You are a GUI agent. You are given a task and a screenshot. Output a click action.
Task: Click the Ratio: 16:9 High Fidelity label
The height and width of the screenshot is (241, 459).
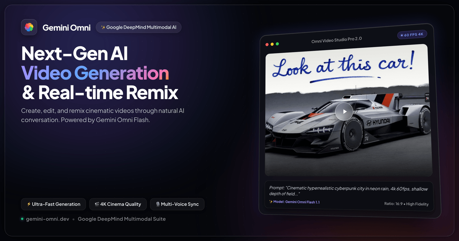(406, 204)
